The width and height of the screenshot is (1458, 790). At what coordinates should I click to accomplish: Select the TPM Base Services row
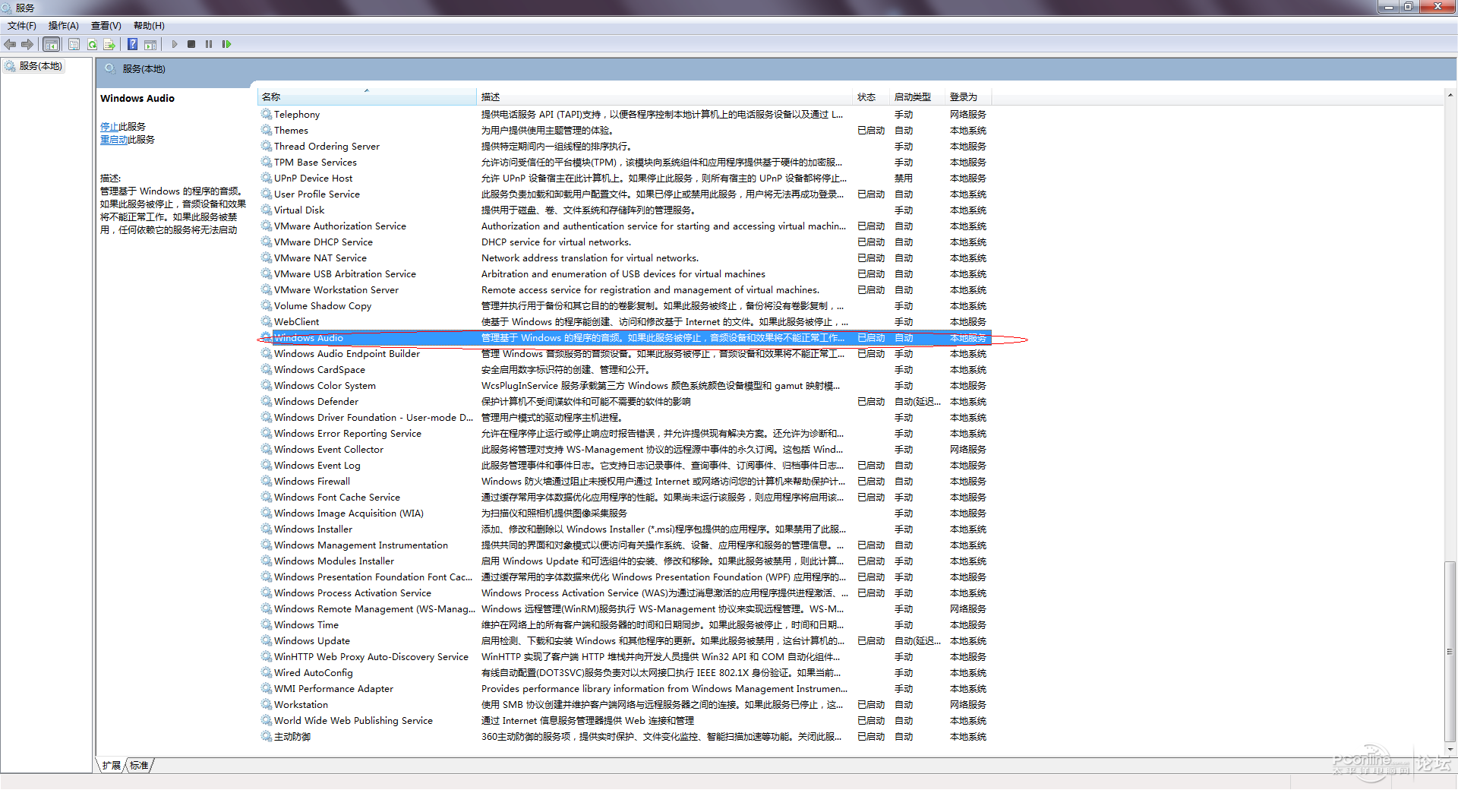[624, 162]
